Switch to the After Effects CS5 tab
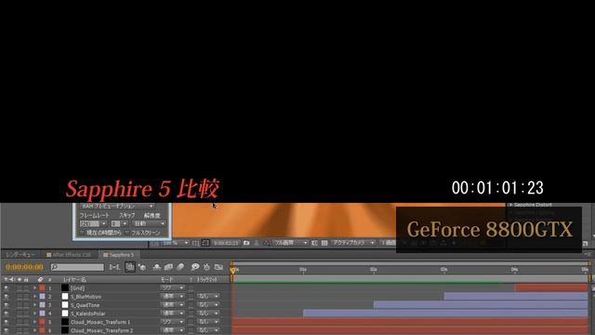The height and width of the screenshot is (335, 595). [x=69, y=255]
